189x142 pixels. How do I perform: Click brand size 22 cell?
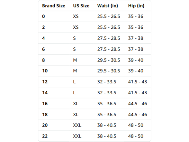coord(45,136)
